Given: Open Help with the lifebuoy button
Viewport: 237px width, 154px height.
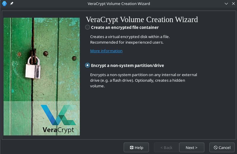Looking at the screenshot, I should pyautogui.click(x=136, y=148).
